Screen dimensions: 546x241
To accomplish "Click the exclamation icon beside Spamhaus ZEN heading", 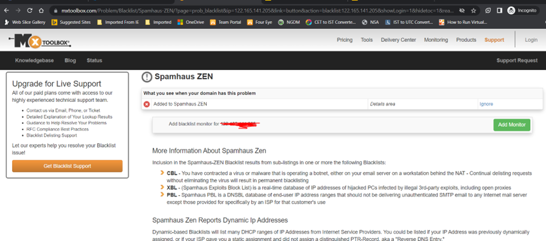I will (x=146, y=76).
